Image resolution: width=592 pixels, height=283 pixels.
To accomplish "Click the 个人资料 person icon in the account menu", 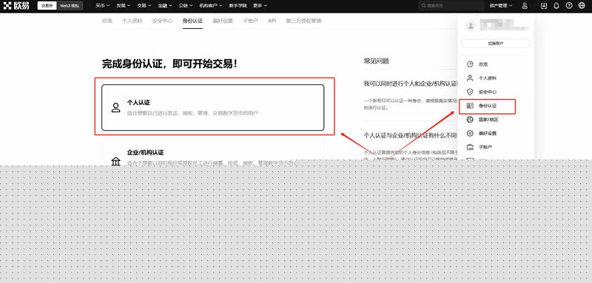I will [470, 78].
